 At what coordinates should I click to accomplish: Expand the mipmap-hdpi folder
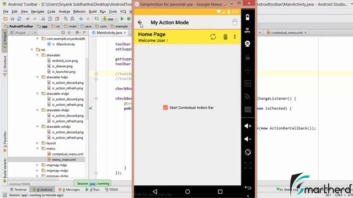click(x=38, y=165)
